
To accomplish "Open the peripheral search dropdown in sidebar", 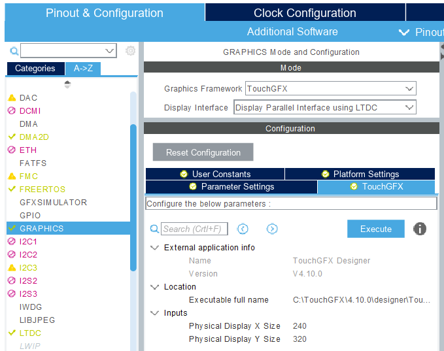I will pos(69,51).
